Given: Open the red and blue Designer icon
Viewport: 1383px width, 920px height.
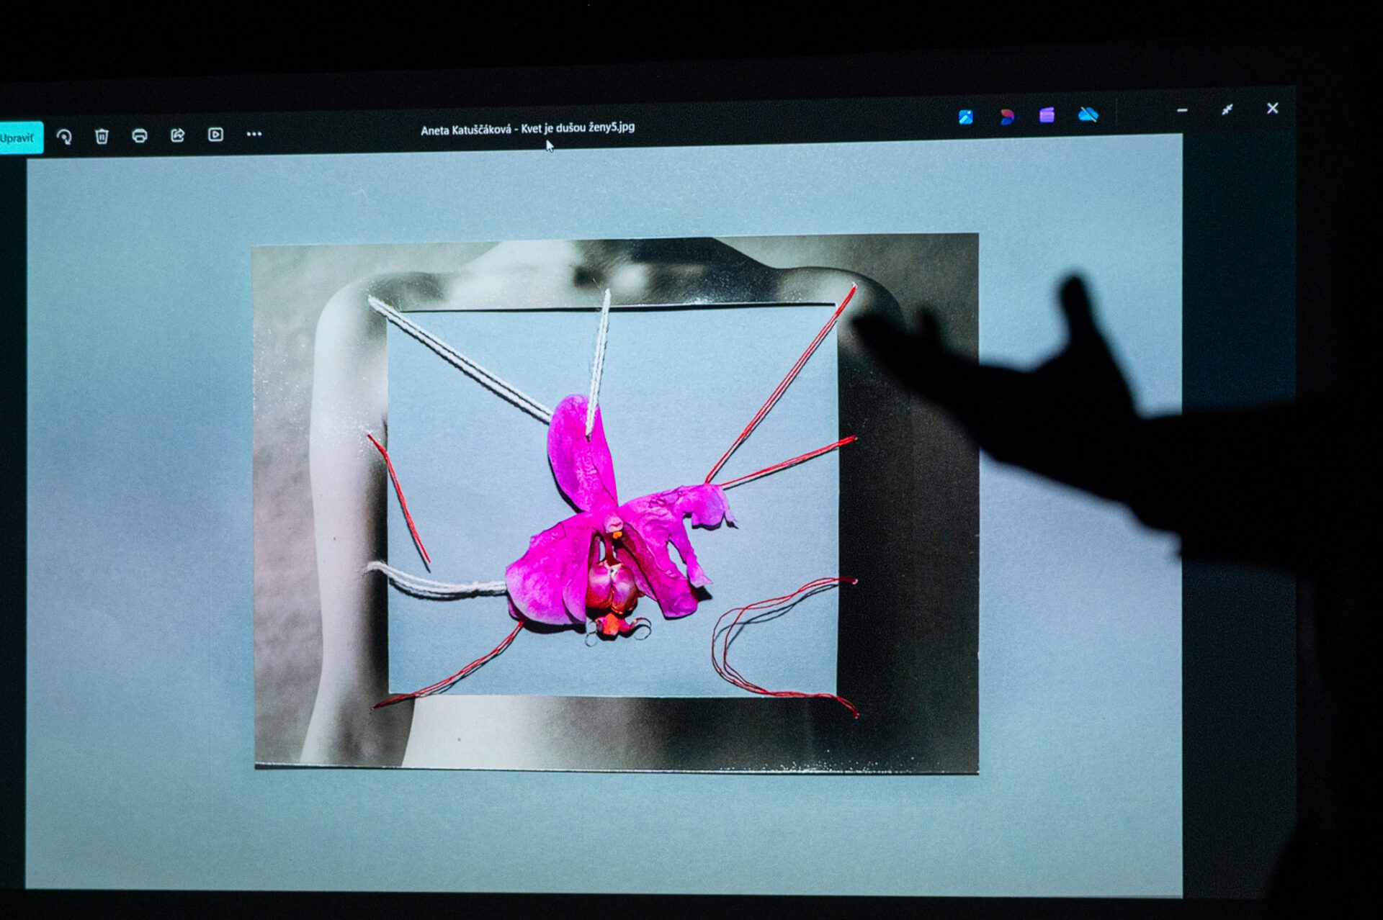Looking at the screenshot, I should 1006,116.
